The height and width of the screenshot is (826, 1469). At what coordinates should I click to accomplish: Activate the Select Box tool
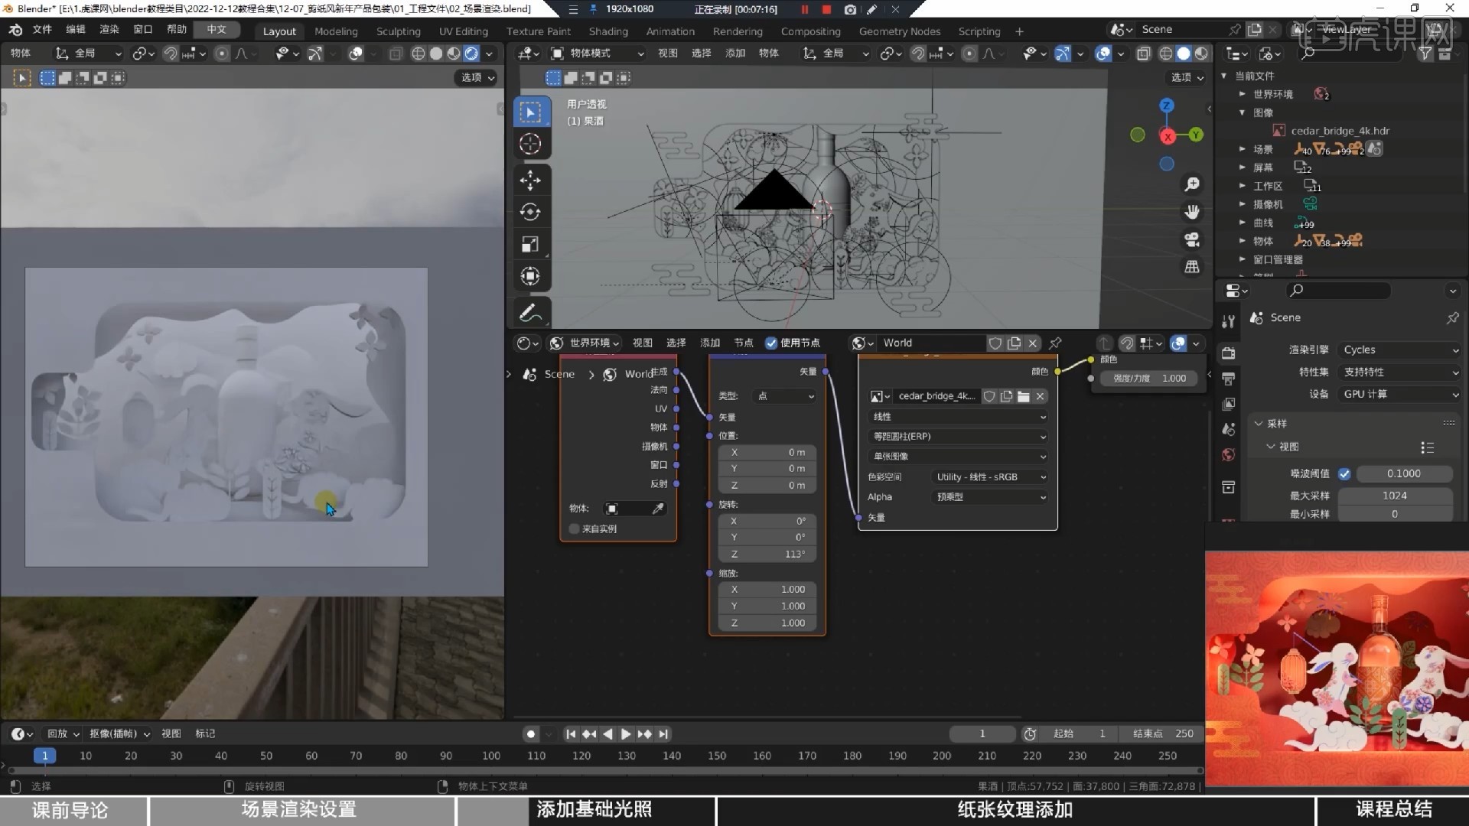tap(530, 112)
